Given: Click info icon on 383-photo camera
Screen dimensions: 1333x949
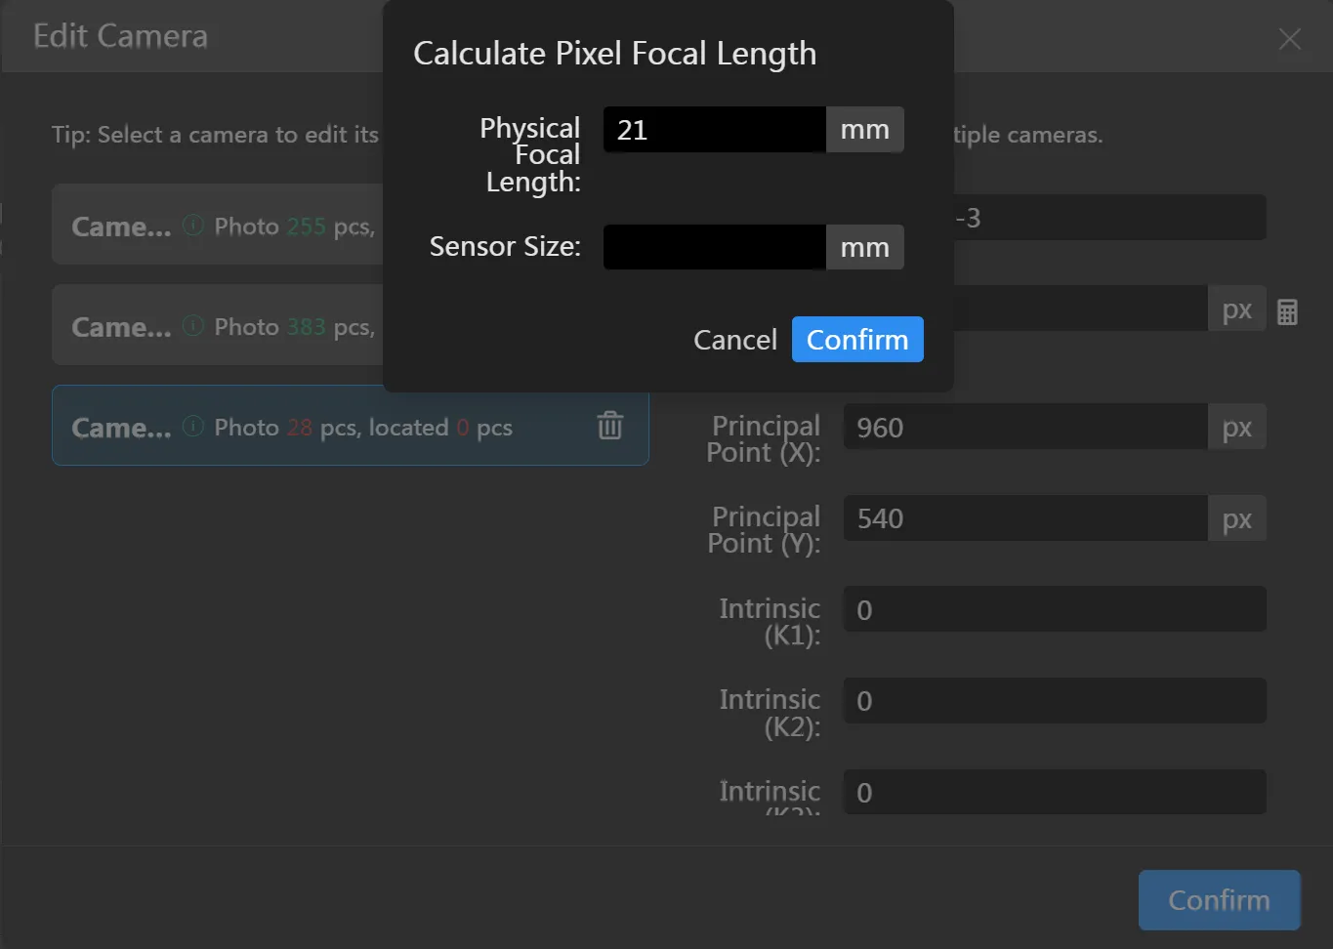Looking at the screenshot, I should tap(193, 326).
